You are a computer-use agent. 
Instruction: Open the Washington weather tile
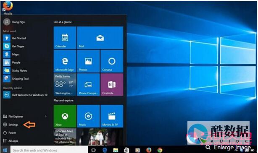pyautogui.click(x=65, y=85)
